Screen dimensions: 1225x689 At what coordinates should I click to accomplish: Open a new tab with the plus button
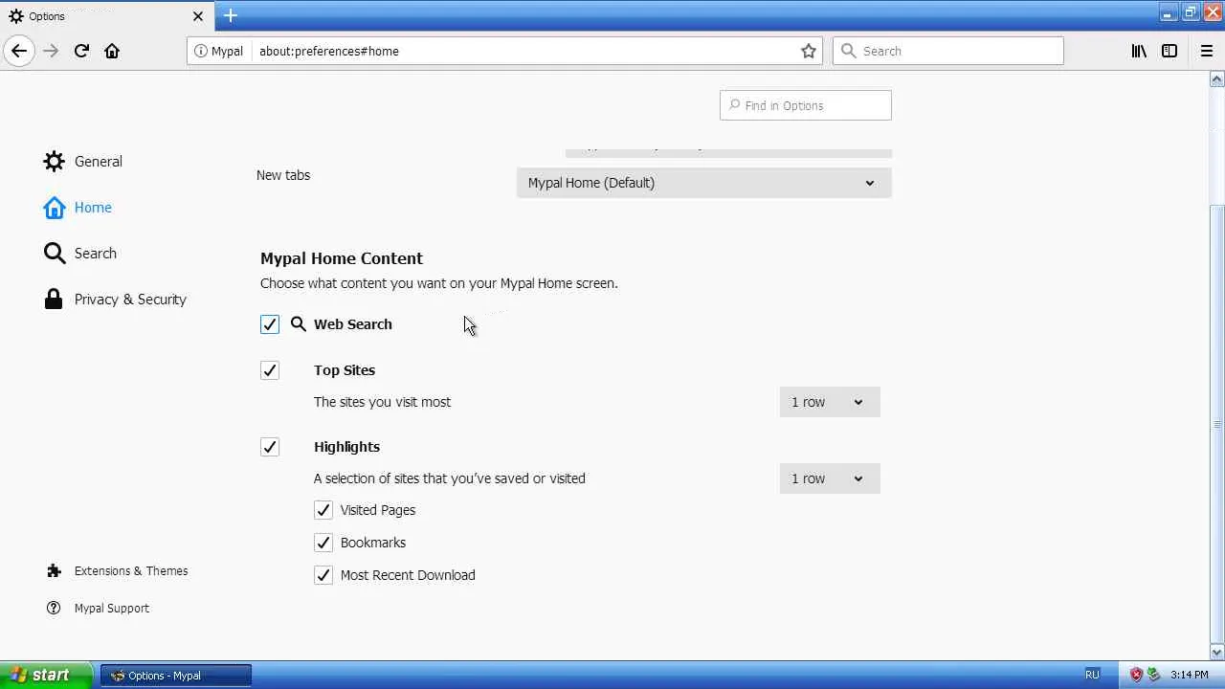pyautogui.click(x=231, y=15)
